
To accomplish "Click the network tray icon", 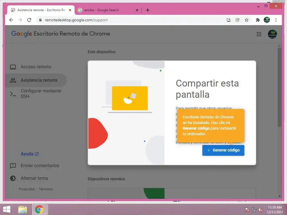I will coord(254,209).
